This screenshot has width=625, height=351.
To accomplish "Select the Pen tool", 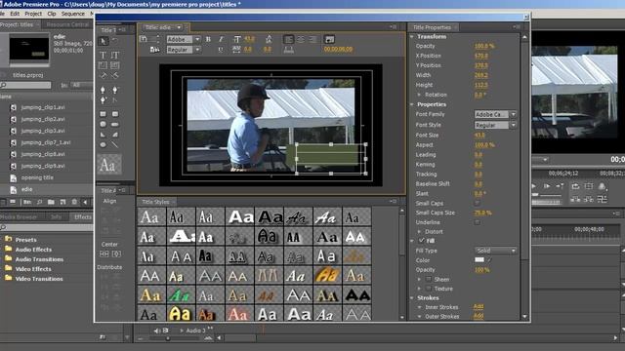I will coord(103,90).
